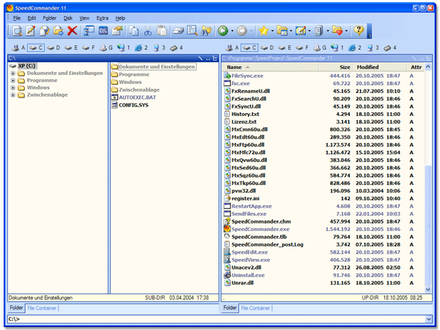
Task: Click right file list scroll down arrow
Action: point(428,290)
